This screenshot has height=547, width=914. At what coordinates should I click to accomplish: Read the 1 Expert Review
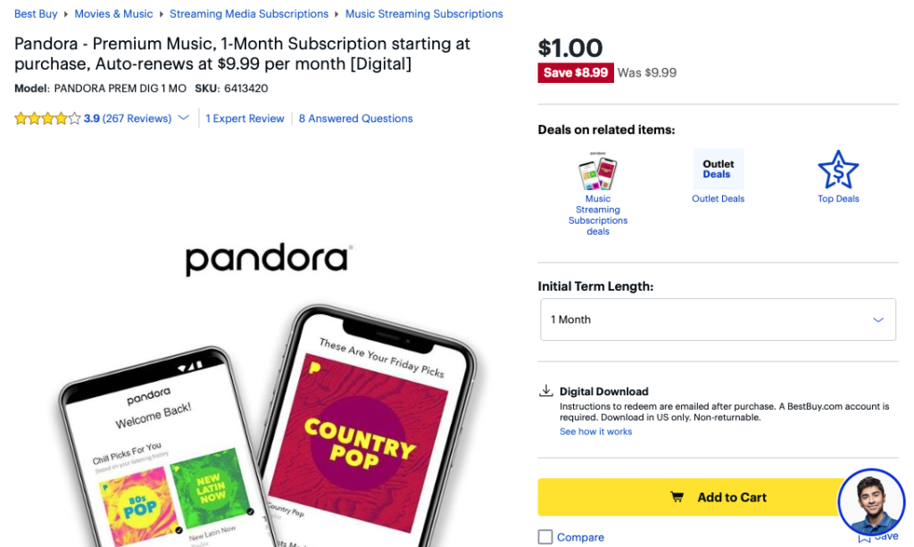coord(245,119)
